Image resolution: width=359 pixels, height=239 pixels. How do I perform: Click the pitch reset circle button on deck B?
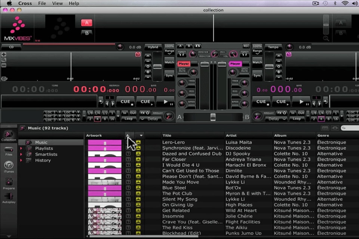pyautogui.click(x=279, y=66)
